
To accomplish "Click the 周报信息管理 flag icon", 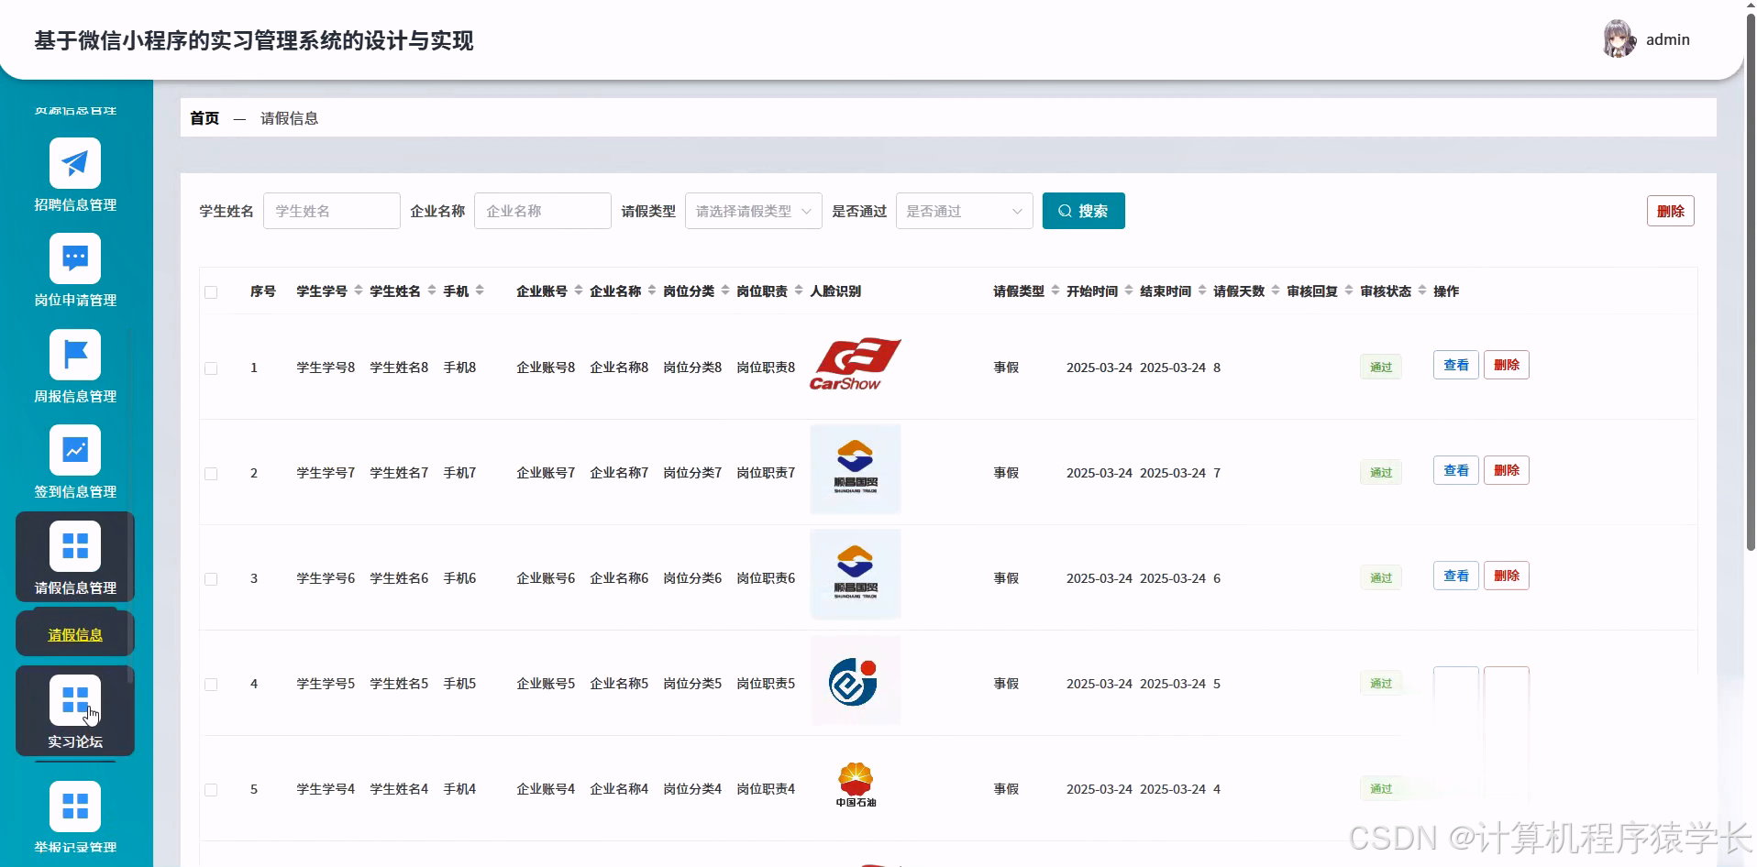I will (x=75, y=355).
